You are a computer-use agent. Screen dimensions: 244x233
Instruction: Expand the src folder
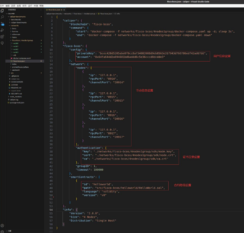pyautogui.click(x=10, y=73)
